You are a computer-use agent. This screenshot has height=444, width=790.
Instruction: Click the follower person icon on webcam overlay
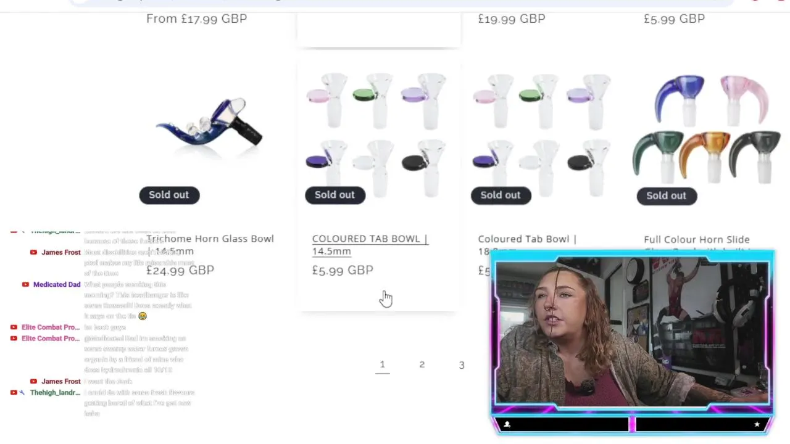pyautogui.click(x=507, y=424)
